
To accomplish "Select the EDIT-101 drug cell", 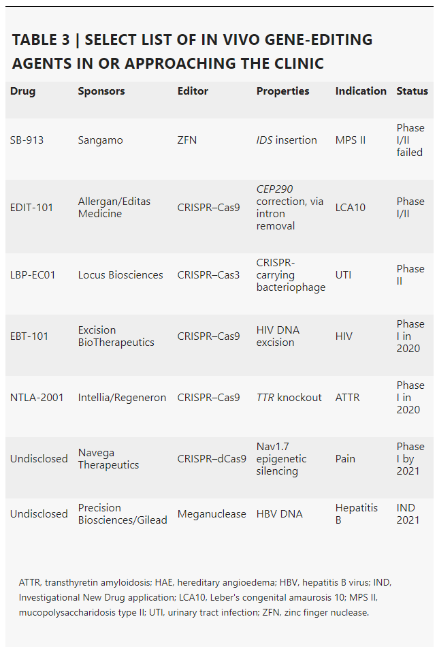I will [31, 208].
